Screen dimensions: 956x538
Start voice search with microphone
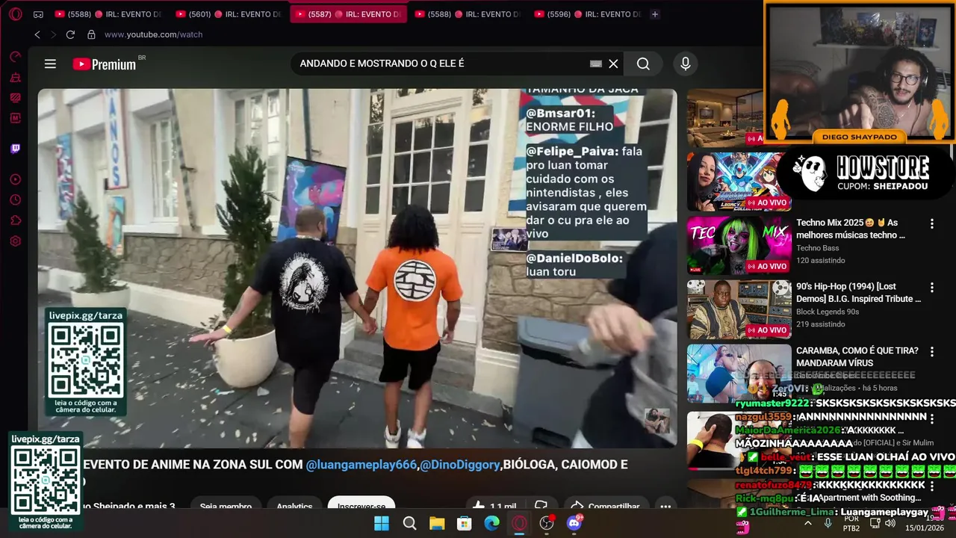(x=686, y=64)
